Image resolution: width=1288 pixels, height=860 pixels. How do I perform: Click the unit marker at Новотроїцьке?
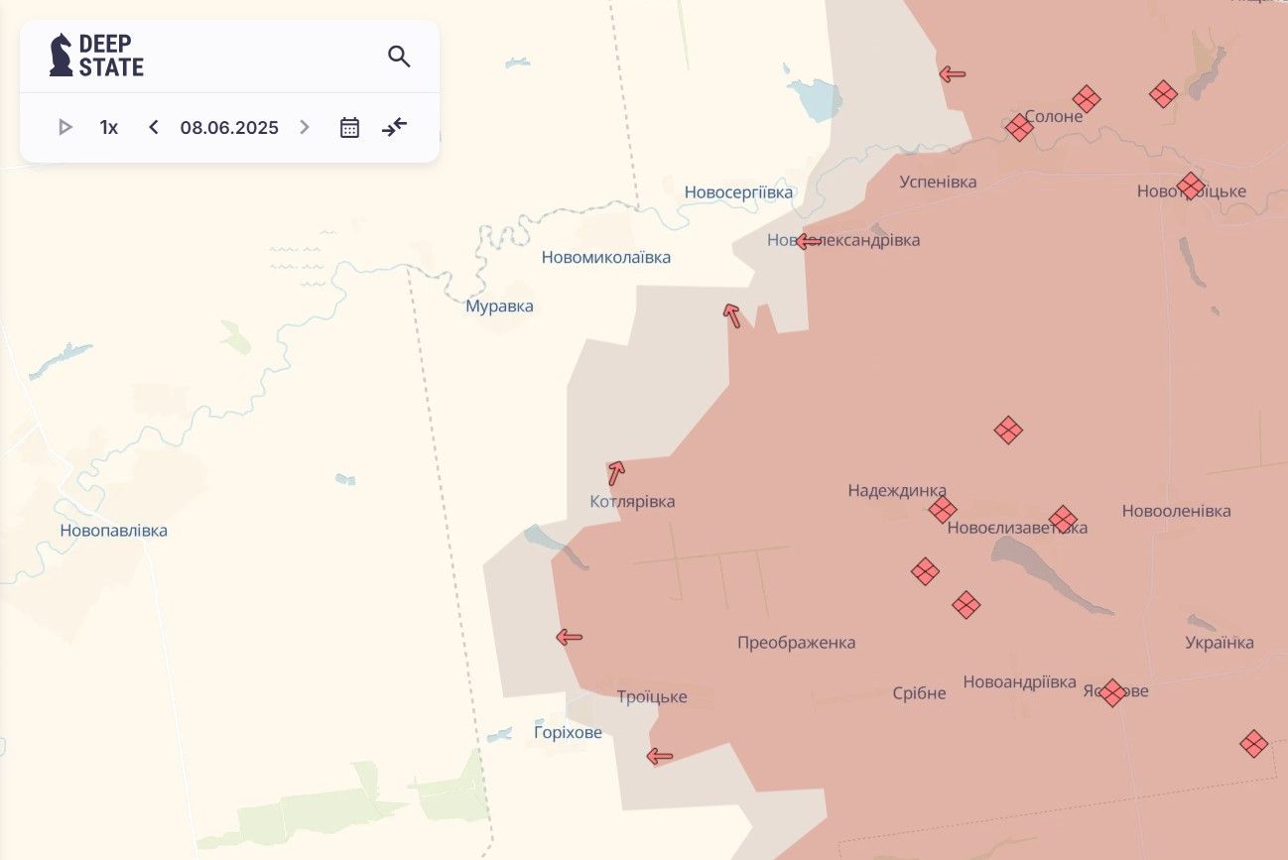tap(1191, 185)
